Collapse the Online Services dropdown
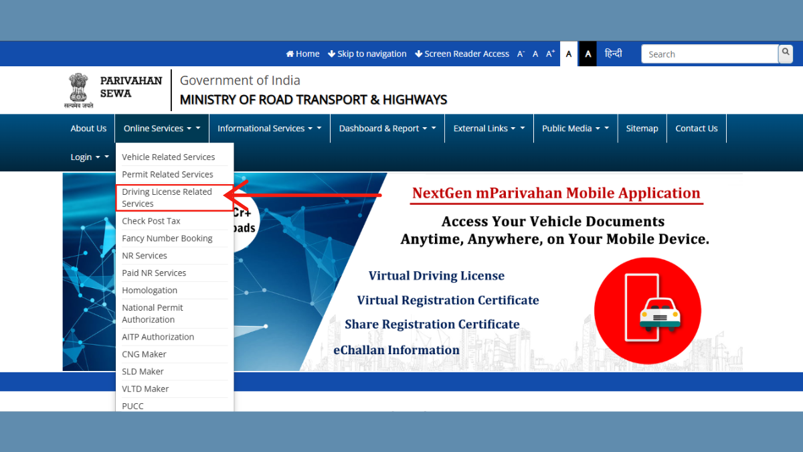Viewport: 803px width, 452px height. (x=162, y=129)
